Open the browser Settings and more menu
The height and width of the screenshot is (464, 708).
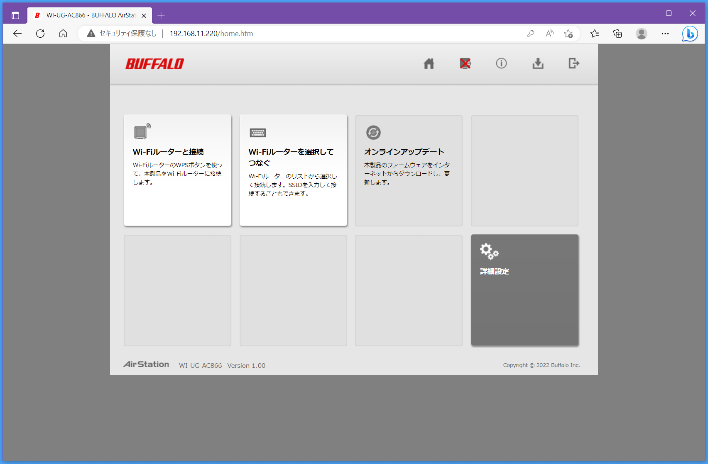pyautogui.click(x=665, y=34)
